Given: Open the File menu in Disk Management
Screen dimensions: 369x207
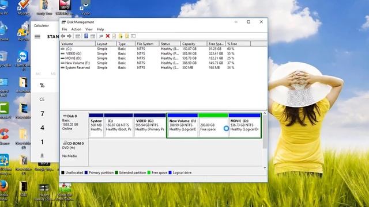Looking at the screenshot, I should point(65,29).
